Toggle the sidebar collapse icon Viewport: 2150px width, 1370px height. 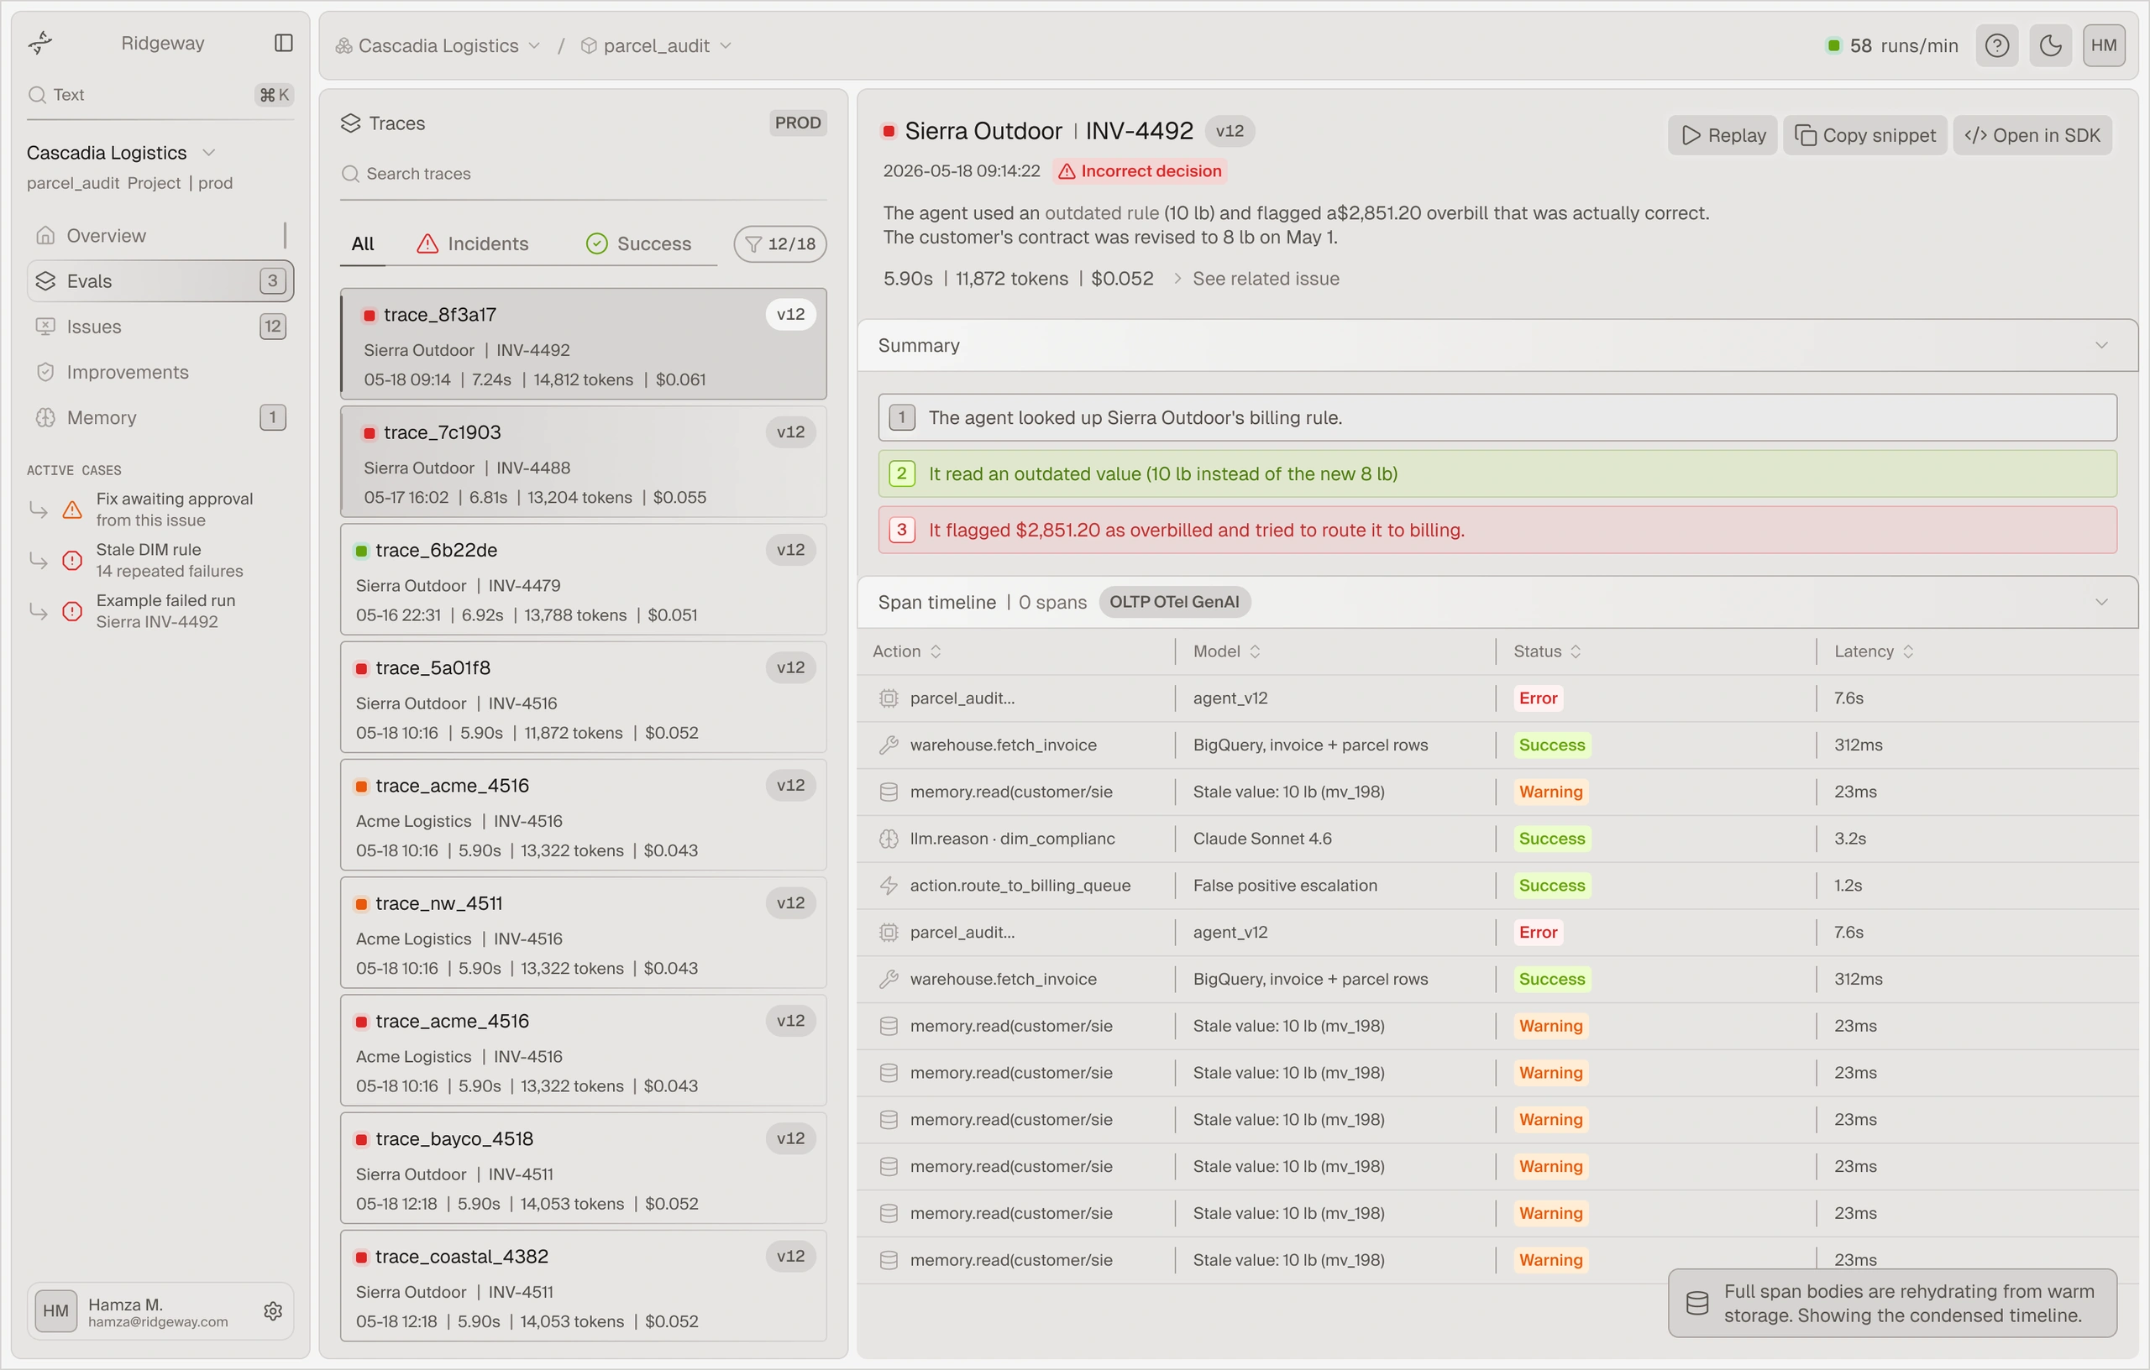(284, 43)
